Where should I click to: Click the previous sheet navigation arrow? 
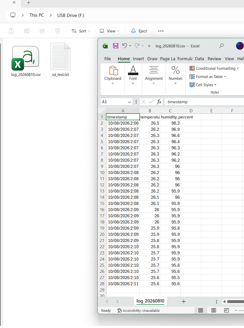pos(107,301)
